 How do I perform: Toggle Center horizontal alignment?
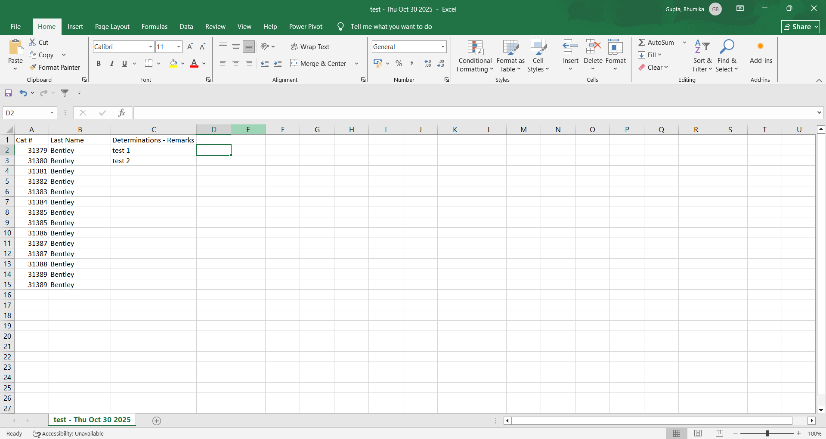pyautogui.click(x=236, y=63)
